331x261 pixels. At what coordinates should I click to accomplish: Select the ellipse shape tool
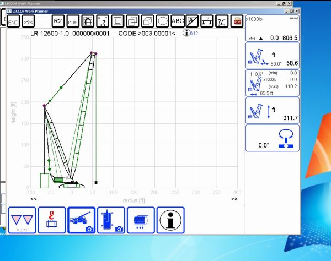[163, 21]
